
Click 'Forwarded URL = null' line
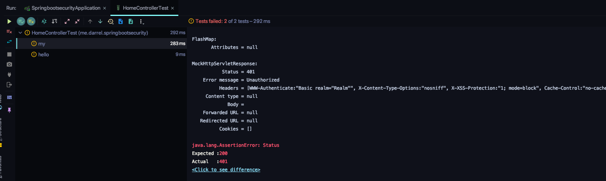click(x=230, y=113)
